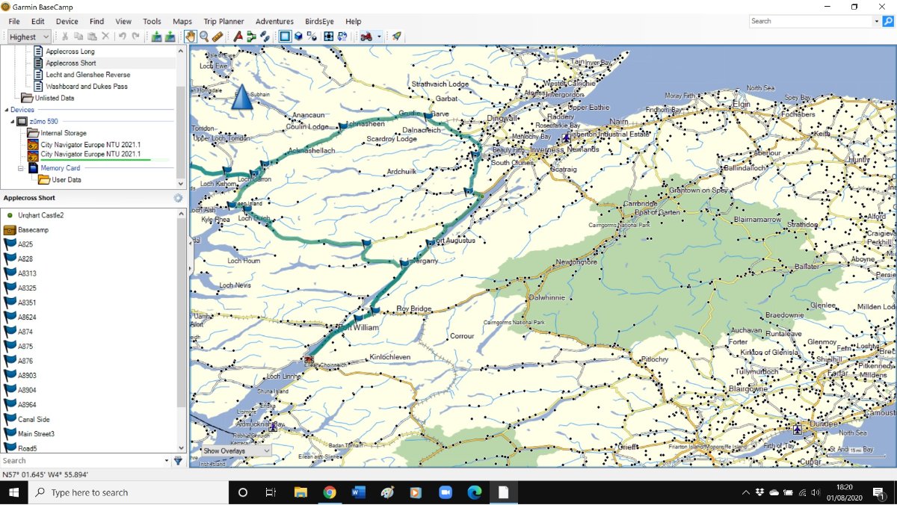Select the Zoom magnifier tool

coord(203,37)
